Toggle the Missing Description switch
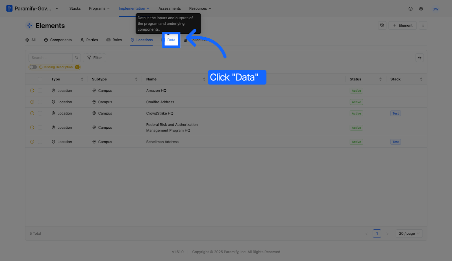Image resolution: width=452 pixels, height=261 pixels. point(33,67)
